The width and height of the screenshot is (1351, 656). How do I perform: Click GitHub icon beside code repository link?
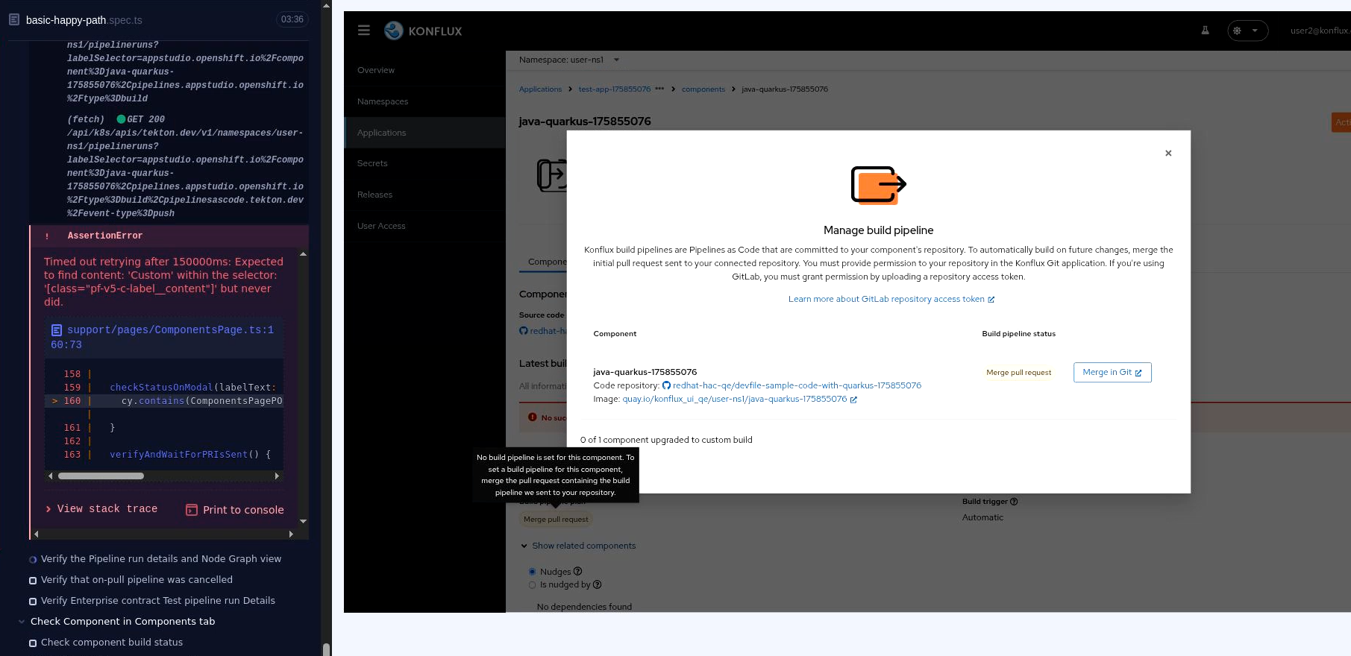point(667,385)
